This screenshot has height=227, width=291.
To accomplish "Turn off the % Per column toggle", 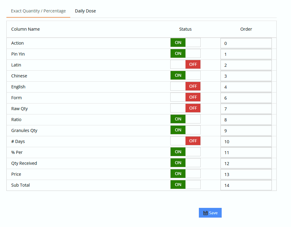I will pyautogui.click(x=185, y=152).
